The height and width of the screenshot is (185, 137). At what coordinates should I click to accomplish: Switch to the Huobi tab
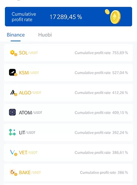(x=45, y=35)
